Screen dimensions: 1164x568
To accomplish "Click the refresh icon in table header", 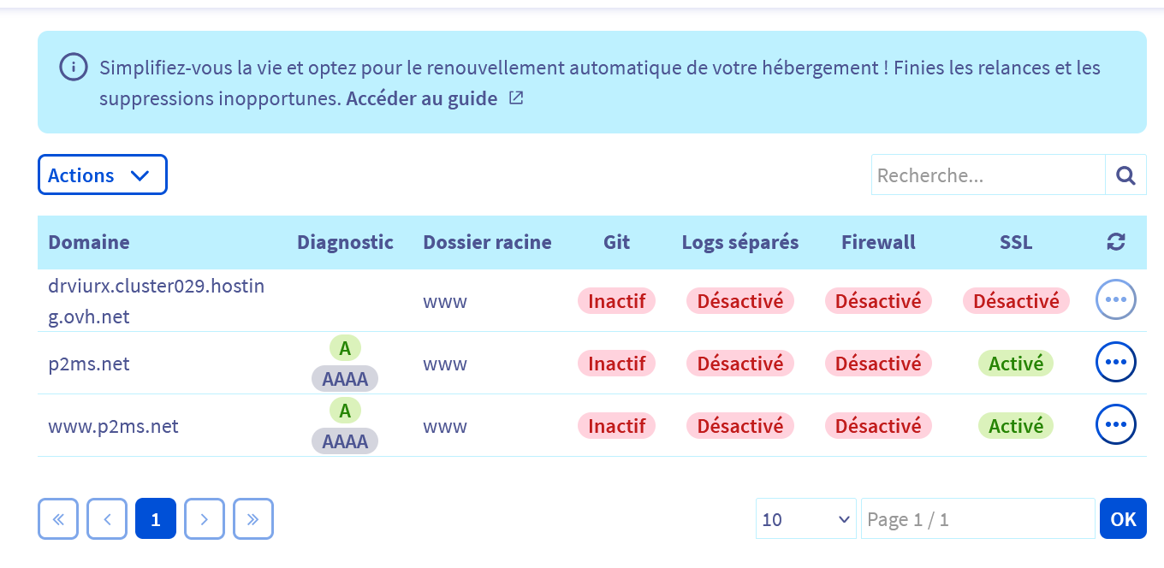I will [1115, 242].
